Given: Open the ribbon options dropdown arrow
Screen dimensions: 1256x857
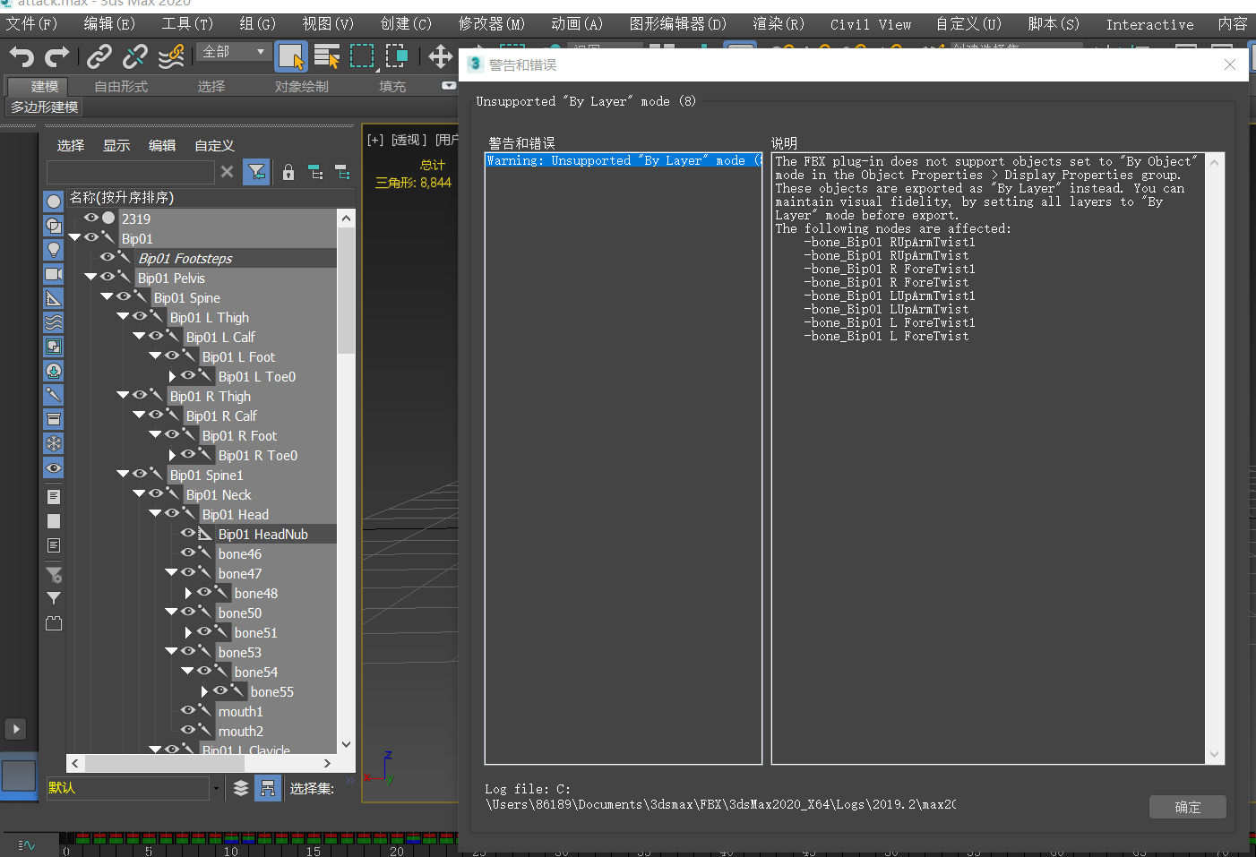Looking at the screenshot, I should (449, 86).
